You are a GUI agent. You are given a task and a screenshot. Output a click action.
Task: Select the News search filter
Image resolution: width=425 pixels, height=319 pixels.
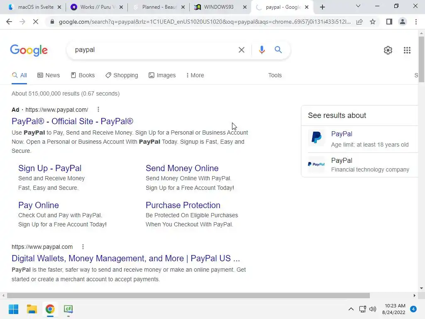point(49,76)
